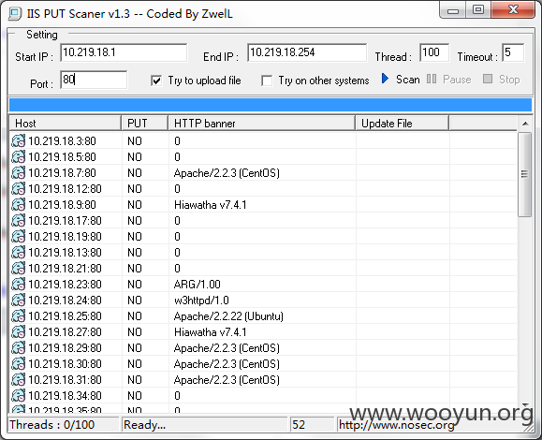Enable Try to upload file checkbox
This screenshot has height=440, width=542.
[x=156, y=81]
